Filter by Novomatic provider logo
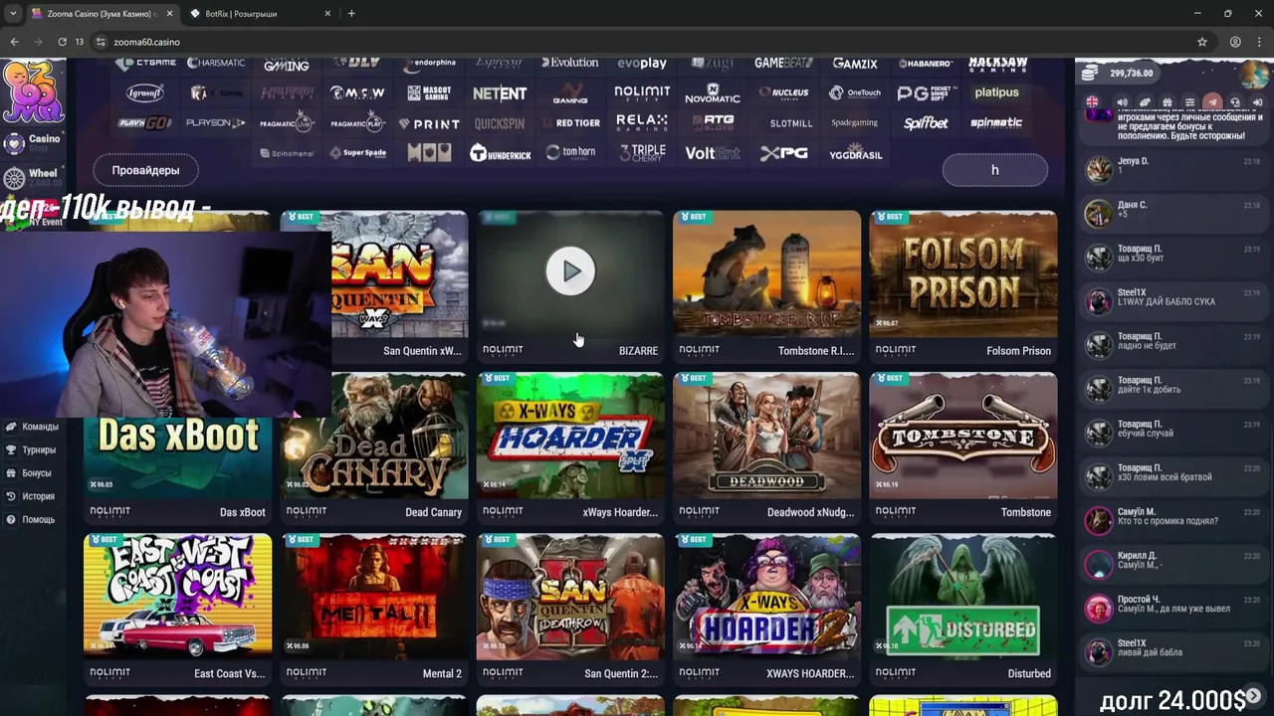 pyautogui.click(x=713, y=92)
